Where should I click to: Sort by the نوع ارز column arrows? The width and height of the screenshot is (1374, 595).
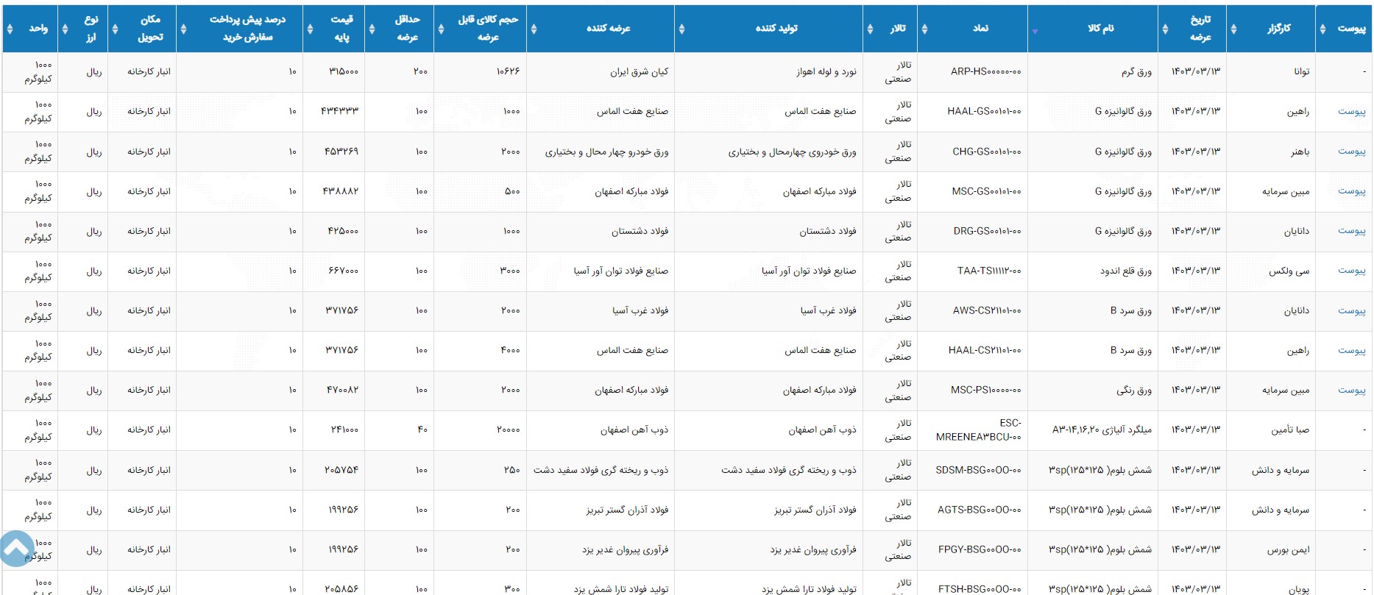pos(65,29)
